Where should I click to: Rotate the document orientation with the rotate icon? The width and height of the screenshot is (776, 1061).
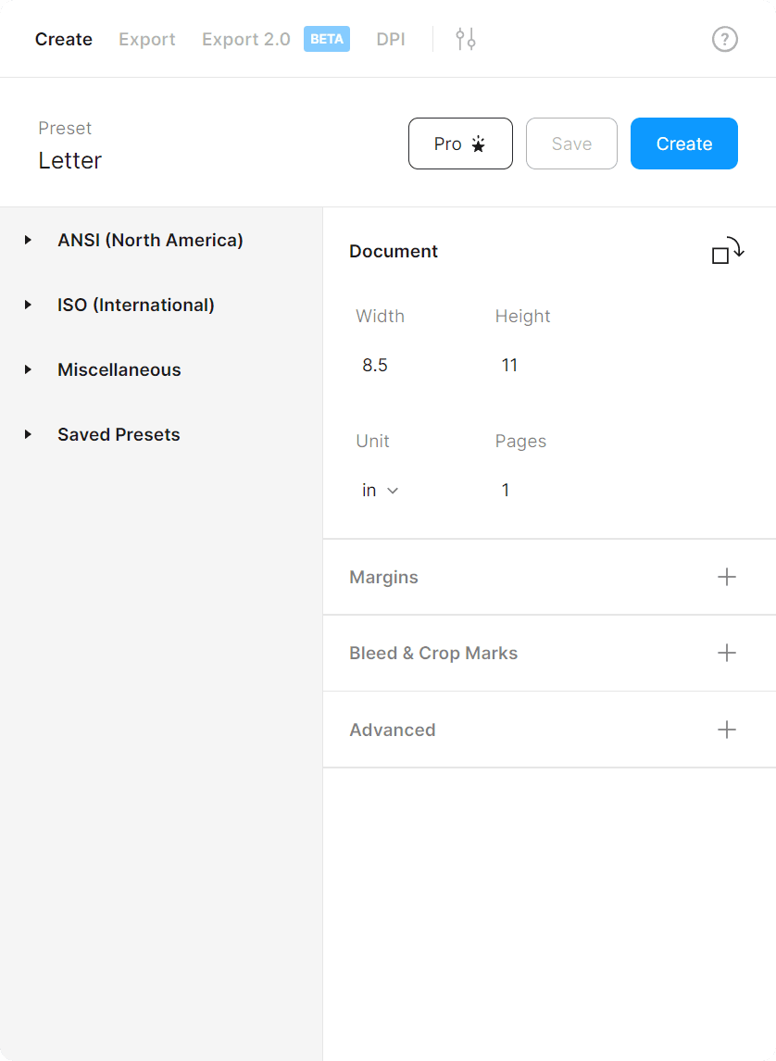tap(728, 251)
